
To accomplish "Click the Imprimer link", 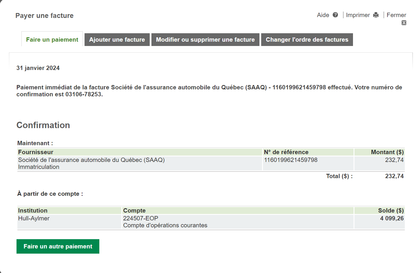I will [358, 15].
